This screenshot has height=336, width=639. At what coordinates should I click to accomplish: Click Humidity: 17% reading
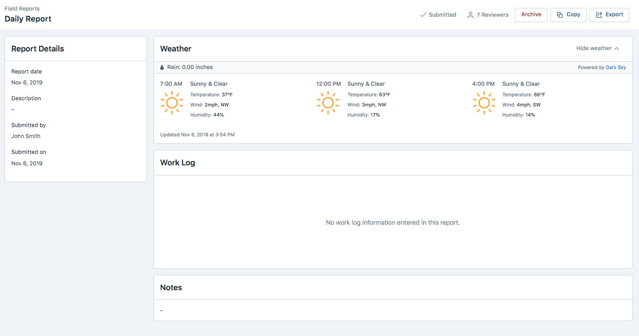coord(364,115)
